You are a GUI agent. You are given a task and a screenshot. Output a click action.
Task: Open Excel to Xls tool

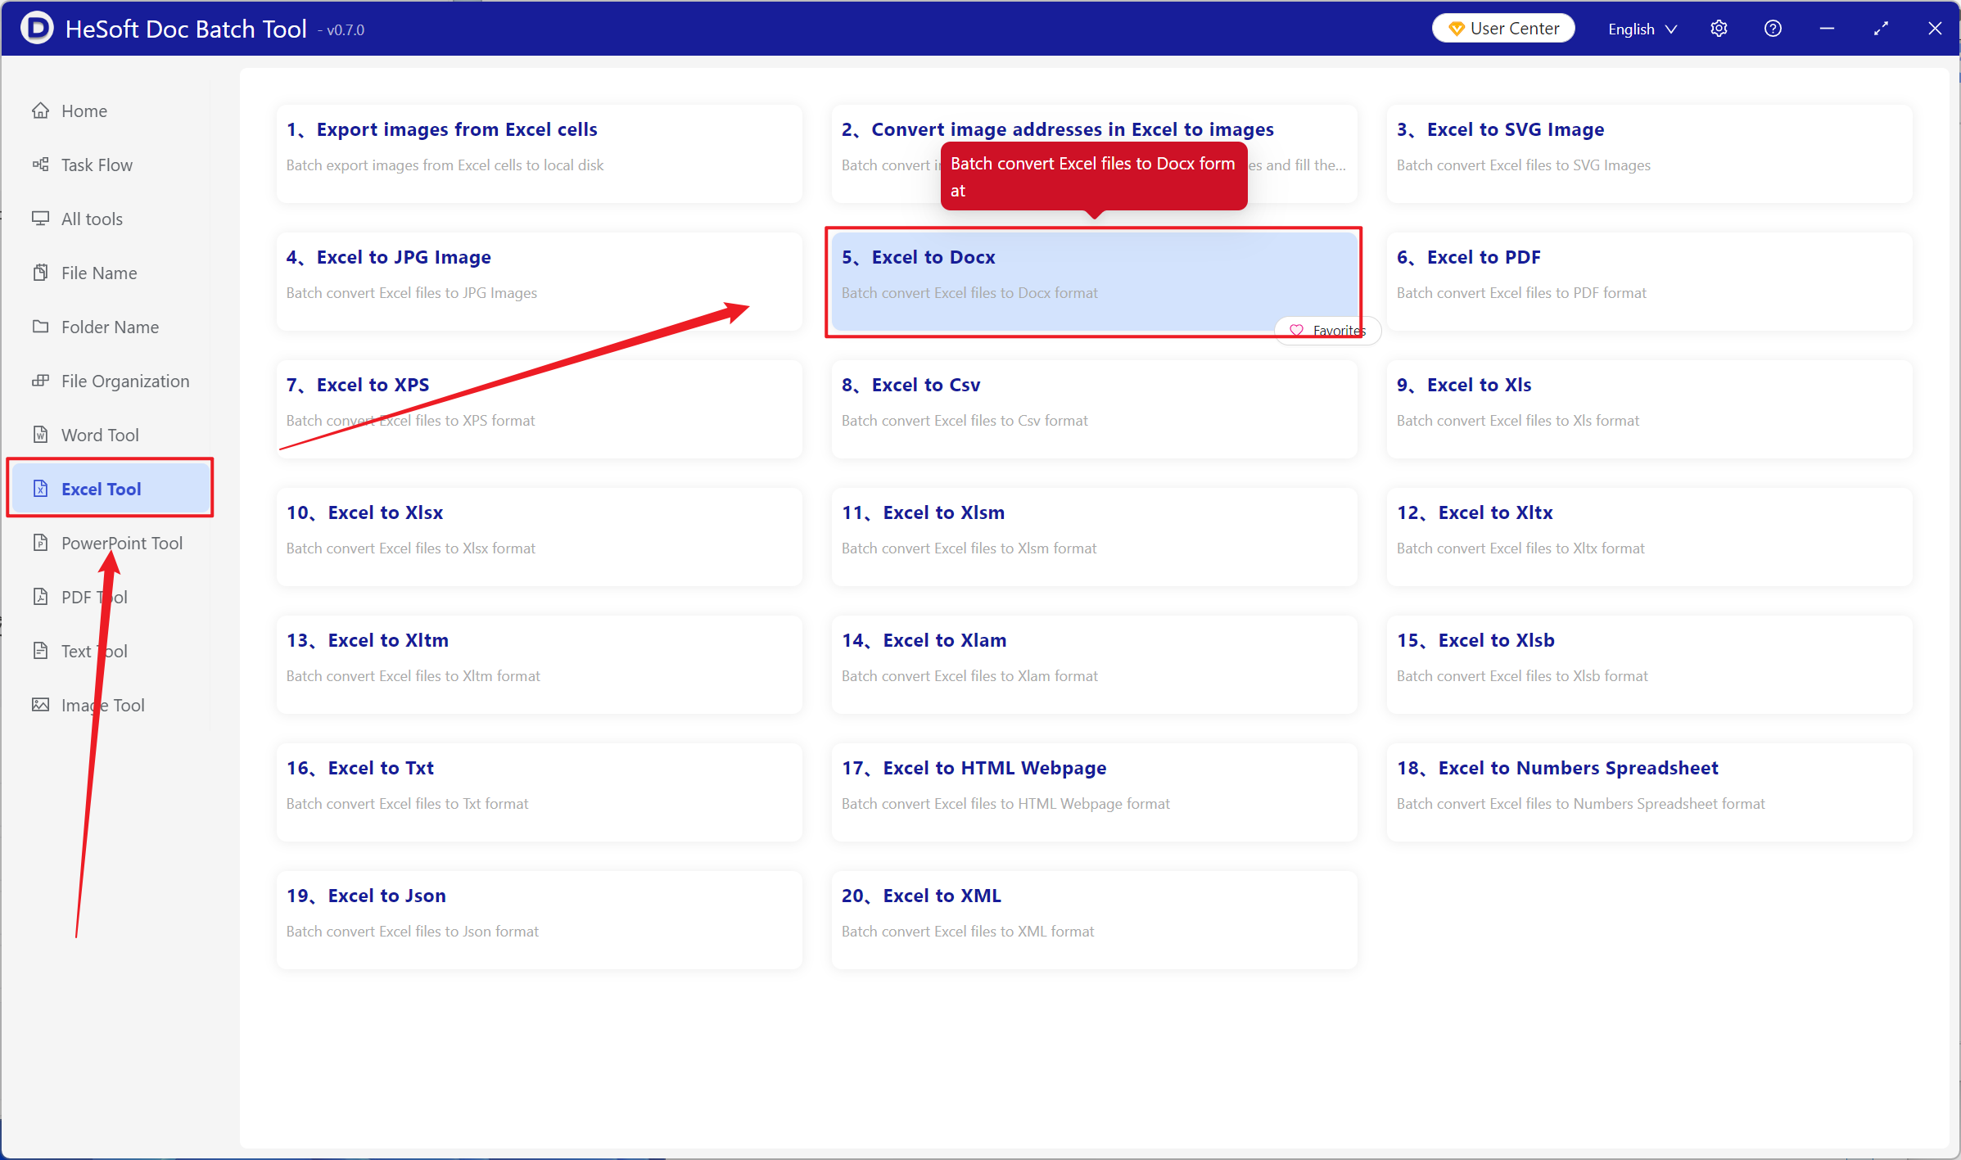(1649, 409)
